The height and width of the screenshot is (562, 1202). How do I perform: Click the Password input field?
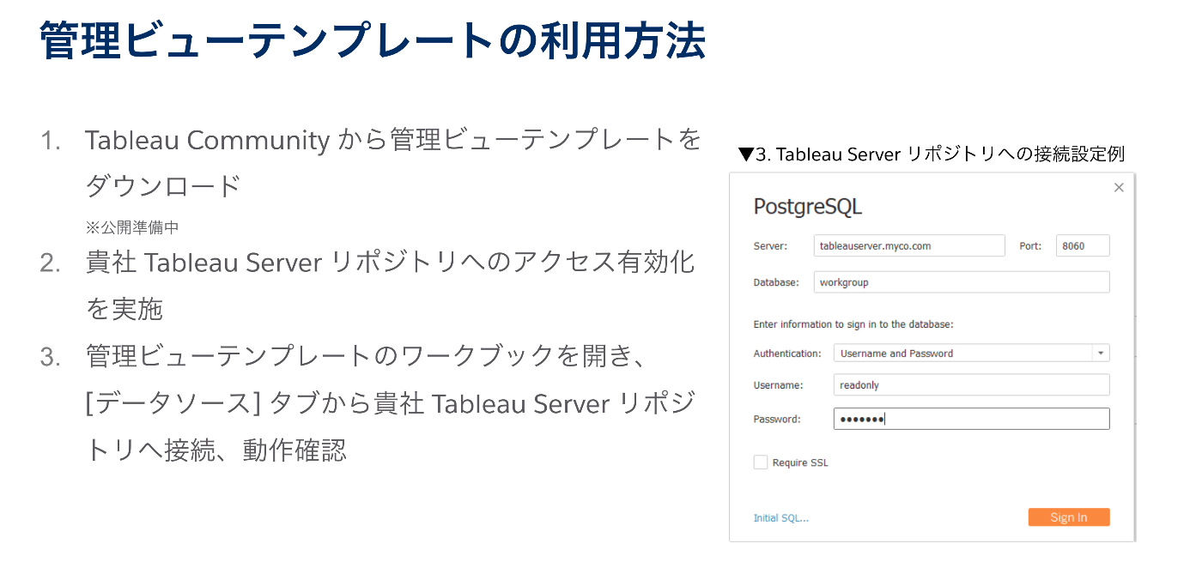[x=972, y=419]
